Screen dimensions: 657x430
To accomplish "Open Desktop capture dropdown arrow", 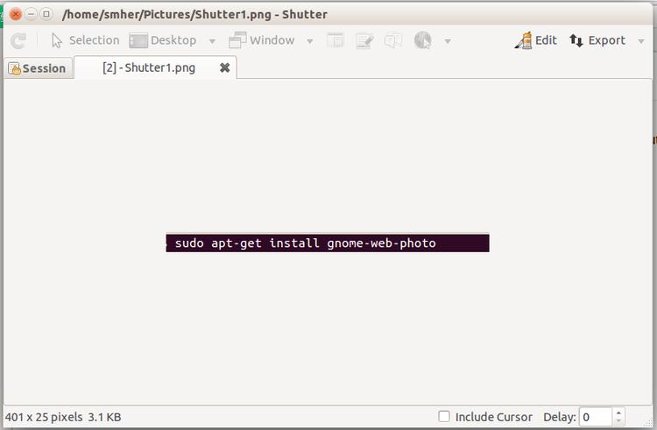I will coord(212,41).
